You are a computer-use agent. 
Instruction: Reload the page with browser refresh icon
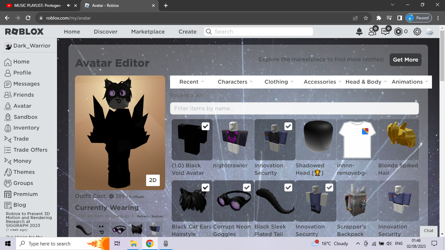tap(28, 18)
